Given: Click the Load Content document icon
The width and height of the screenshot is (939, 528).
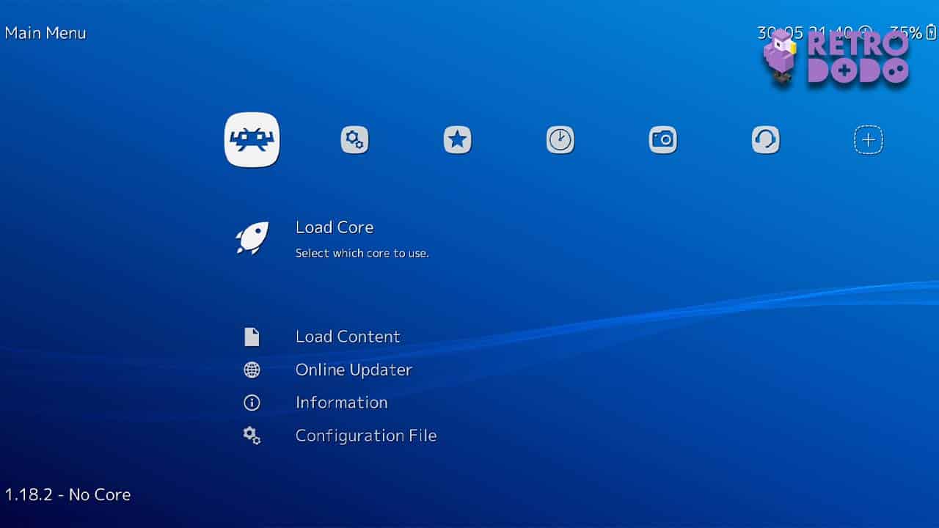Looking at the screenshot, I should (252, 336).
